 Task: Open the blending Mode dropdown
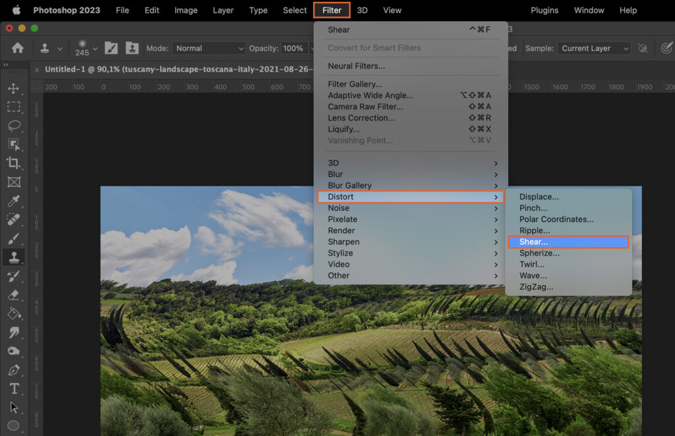pos(208,48)
